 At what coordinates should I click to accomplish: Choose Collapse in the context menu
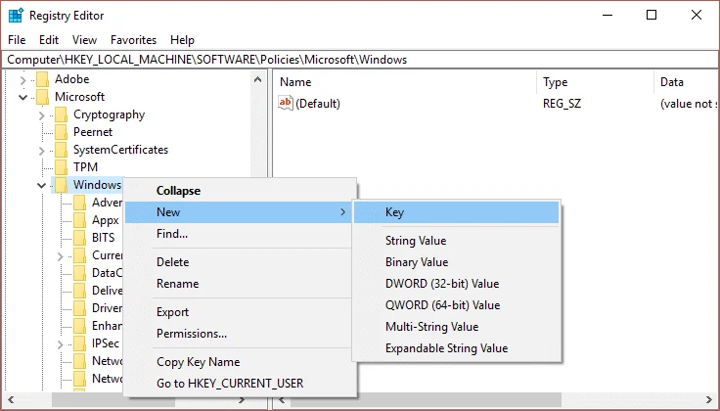[241, 191]
